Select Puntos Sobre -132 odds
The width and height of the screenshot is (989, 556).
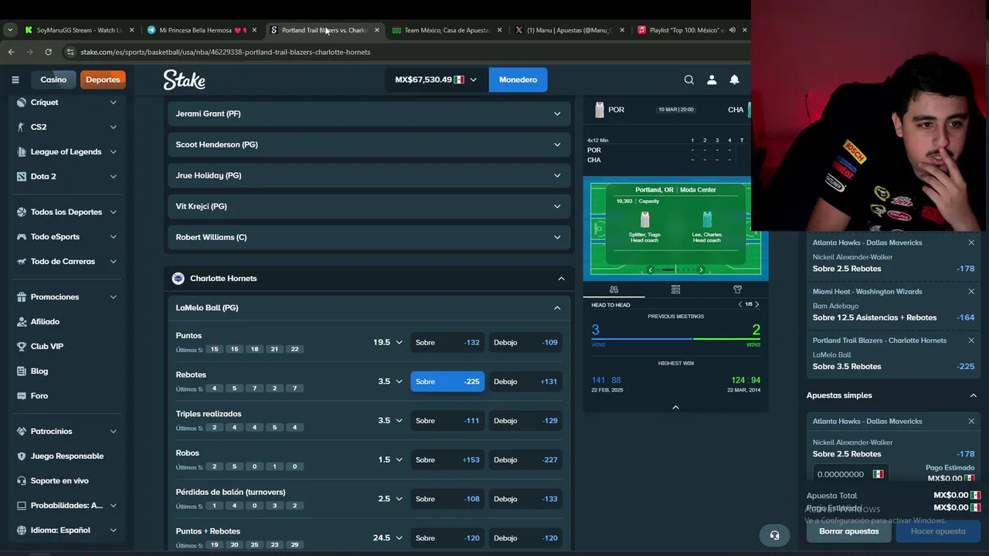447,342
